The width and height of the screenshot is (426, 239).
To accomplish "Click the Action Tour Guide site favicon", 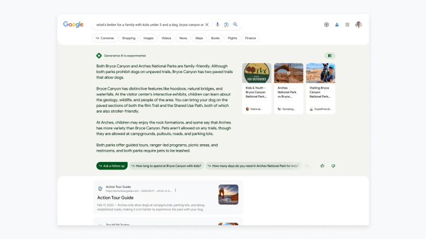I will [100, 188].
